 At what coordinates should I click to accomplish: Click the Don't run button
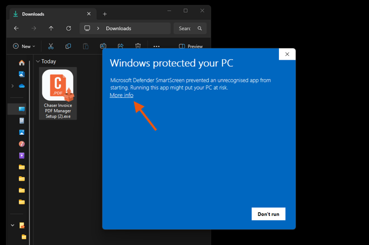tap(268, 214)
